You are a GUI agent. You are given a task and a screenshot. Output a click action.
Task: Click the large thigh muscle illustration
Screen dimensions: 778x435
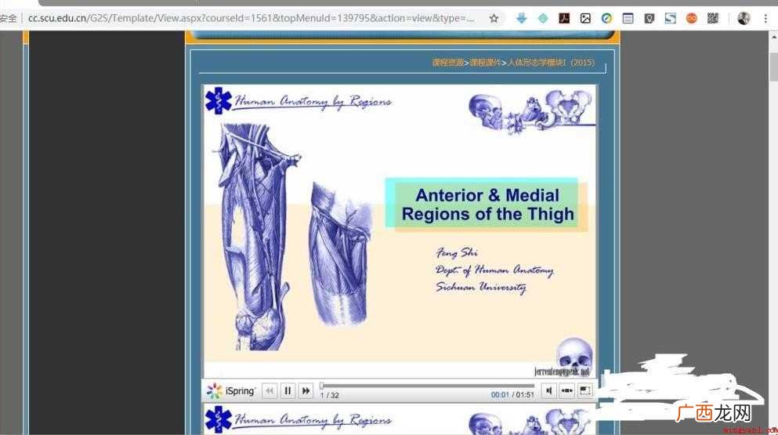coord(255,236)
